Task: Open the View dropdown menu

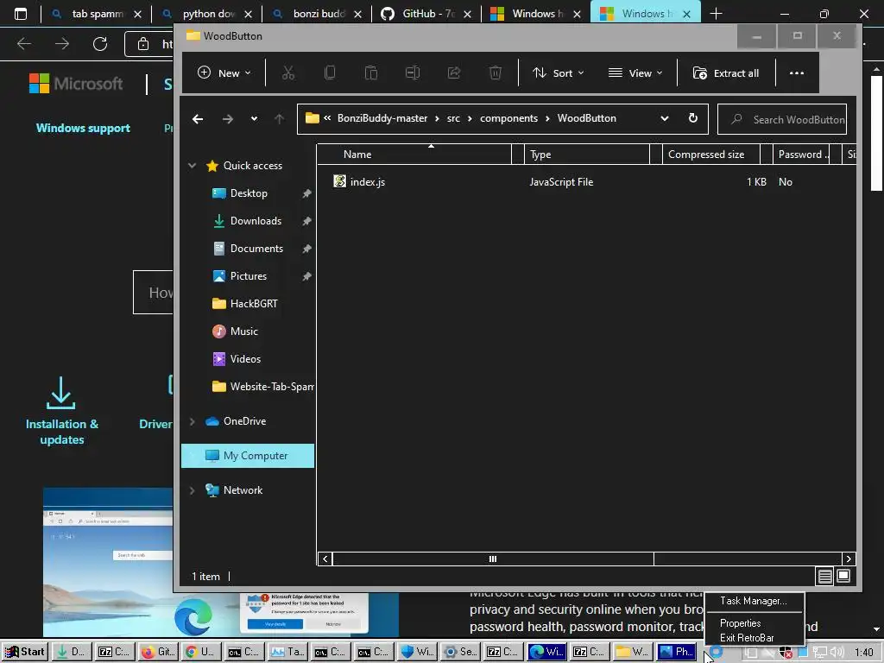Action: [x=635, y=73]
